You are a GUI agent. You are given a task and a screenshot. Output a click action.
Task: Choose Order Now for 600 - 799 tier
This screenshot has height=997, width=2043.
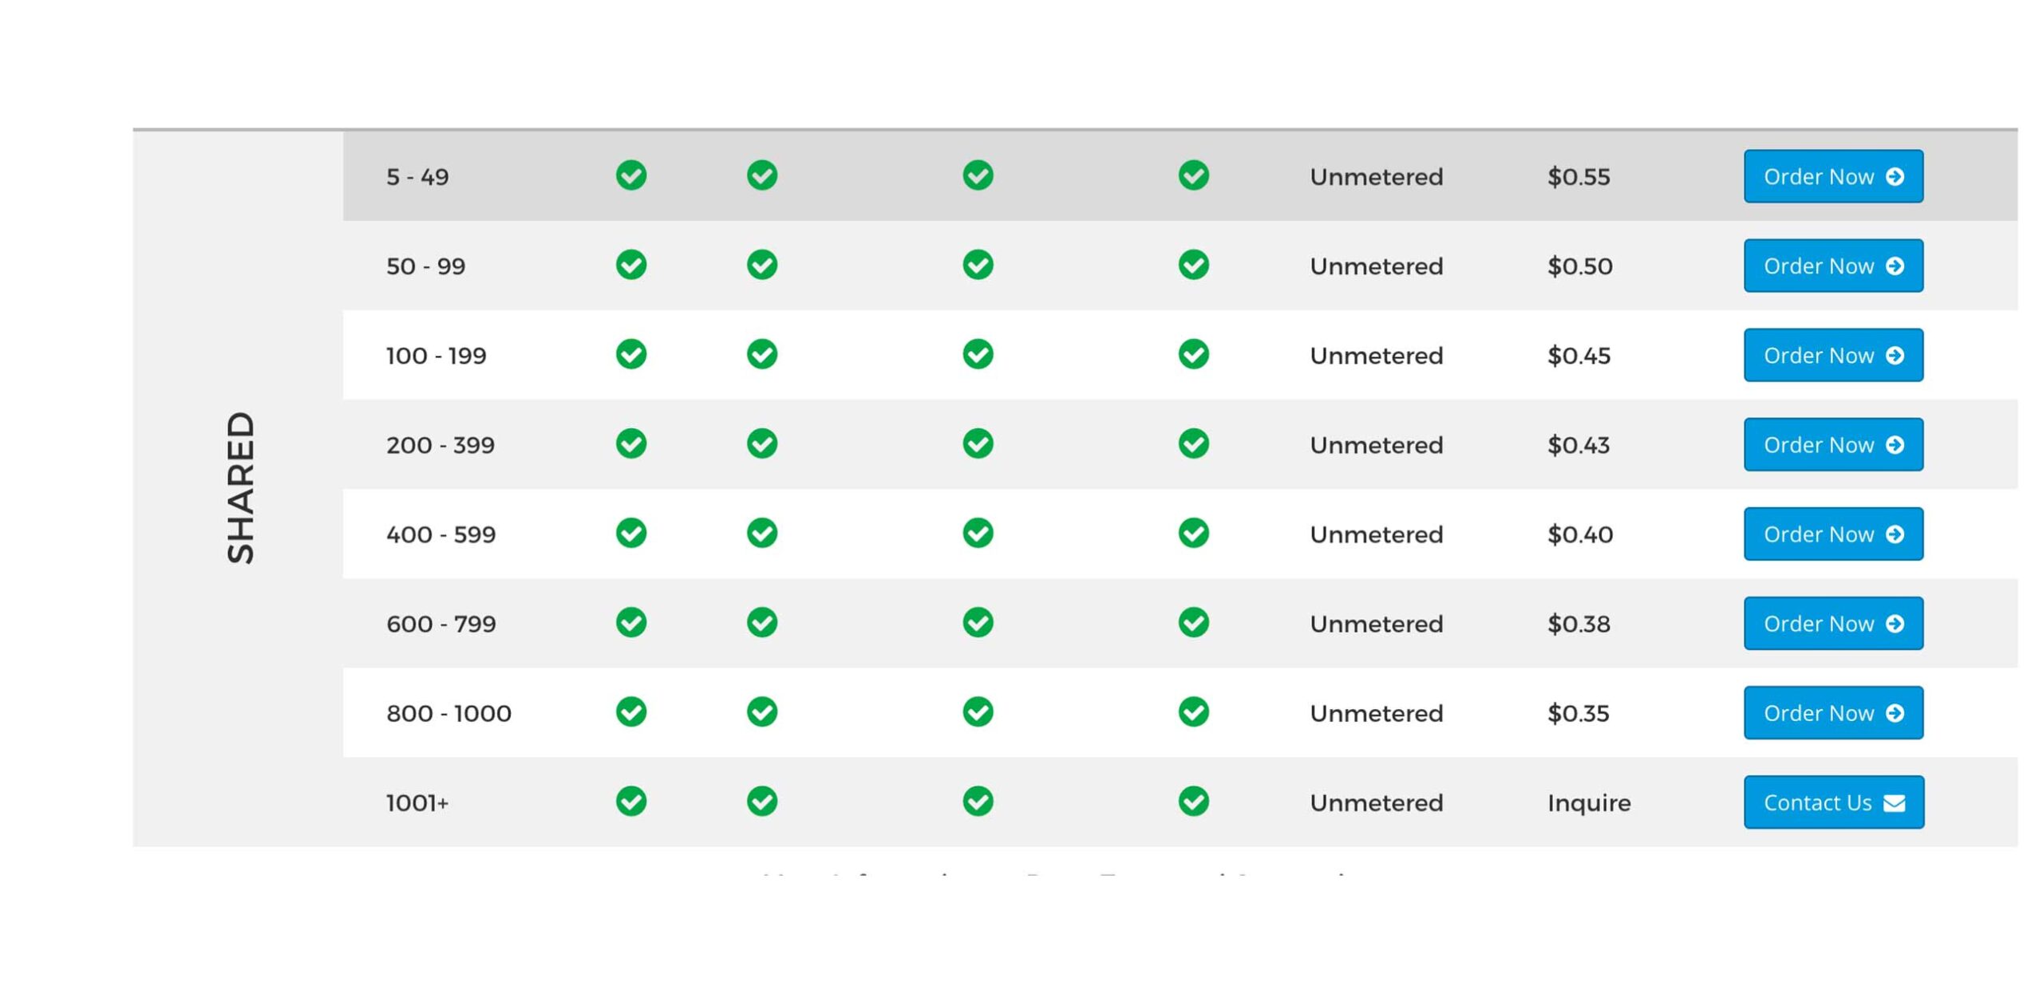point(1832,624)
